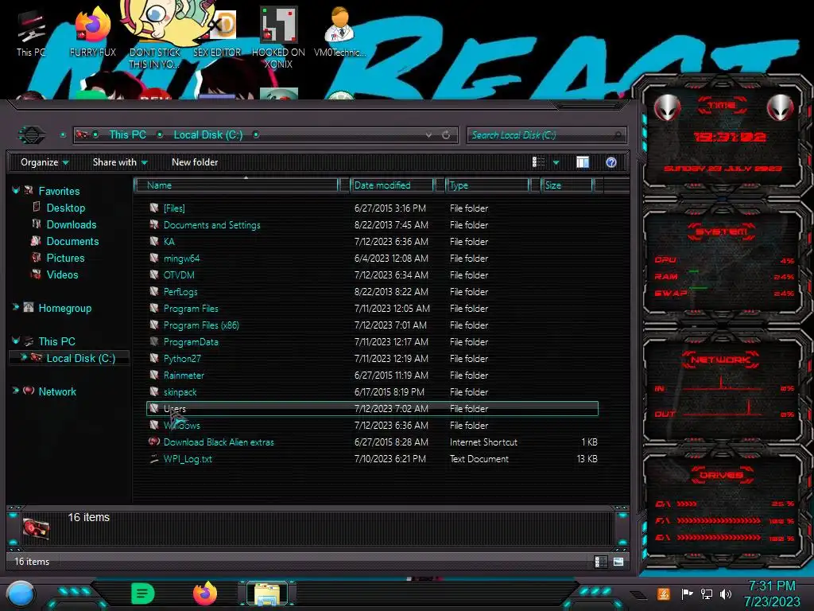Viewport: 814px width, 611px height.
Task: Sort by the Size column header
Action: pos(567,185)
